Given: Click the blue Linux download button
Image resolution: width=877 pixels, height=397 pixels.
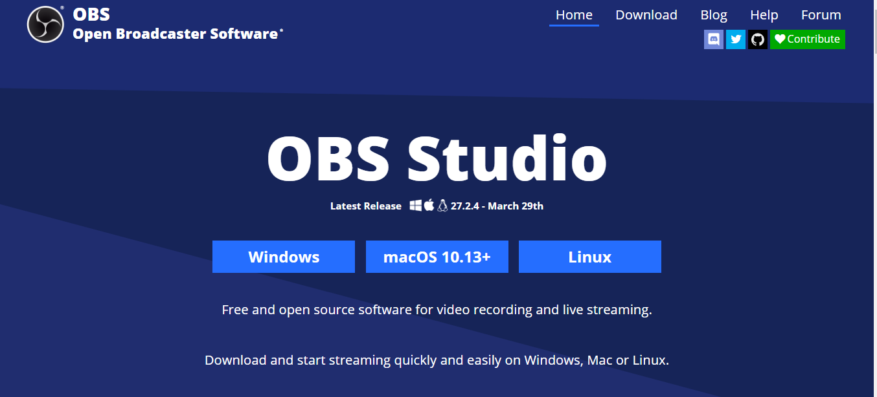Looking at the screenshot, I should click(590, 257).
